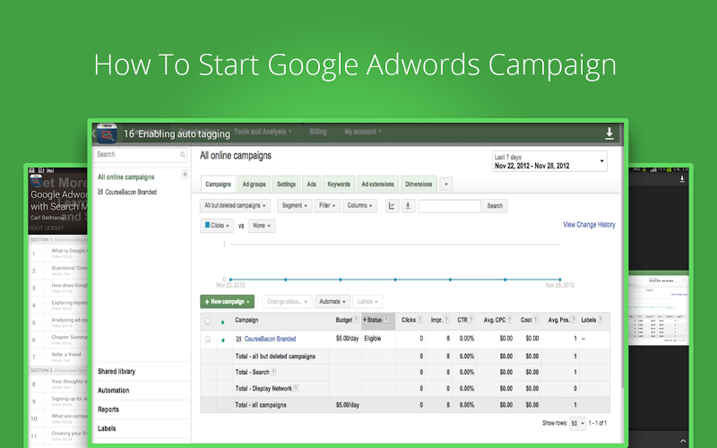This screenshot has width=717, height=448.
Task: Open the None comparison metric dropdown
Action: tap(262, 226)
